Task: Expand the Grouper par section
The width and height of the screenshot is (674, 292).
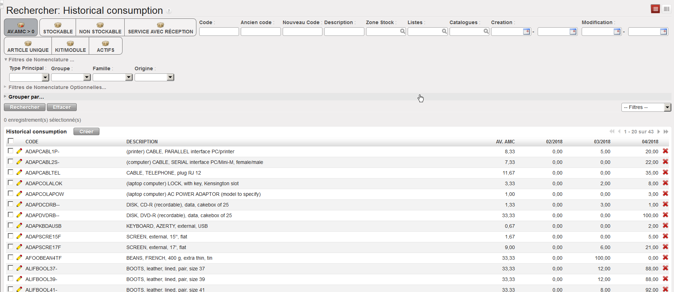Action: (x=26, y=97)
